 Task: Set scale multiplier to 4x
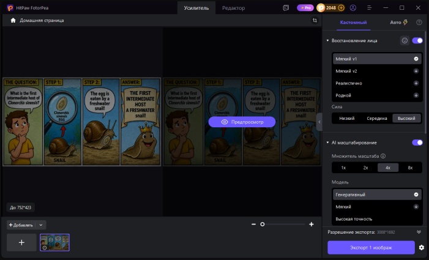(x=388, y=168)
